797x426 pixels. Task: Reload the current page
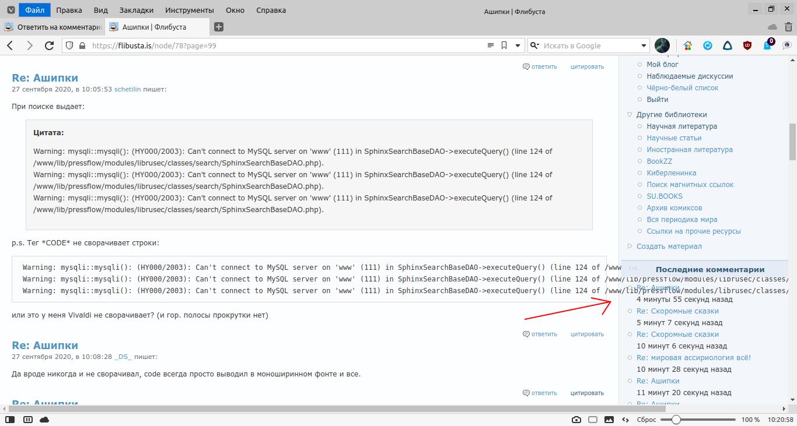tap(50, 45)
